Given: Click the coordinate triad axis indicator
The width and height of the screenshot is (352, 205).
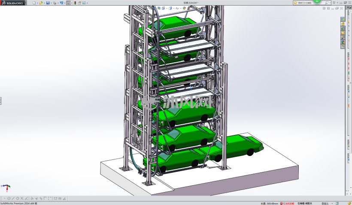Looking at the screenshot, I should point(6,188).
